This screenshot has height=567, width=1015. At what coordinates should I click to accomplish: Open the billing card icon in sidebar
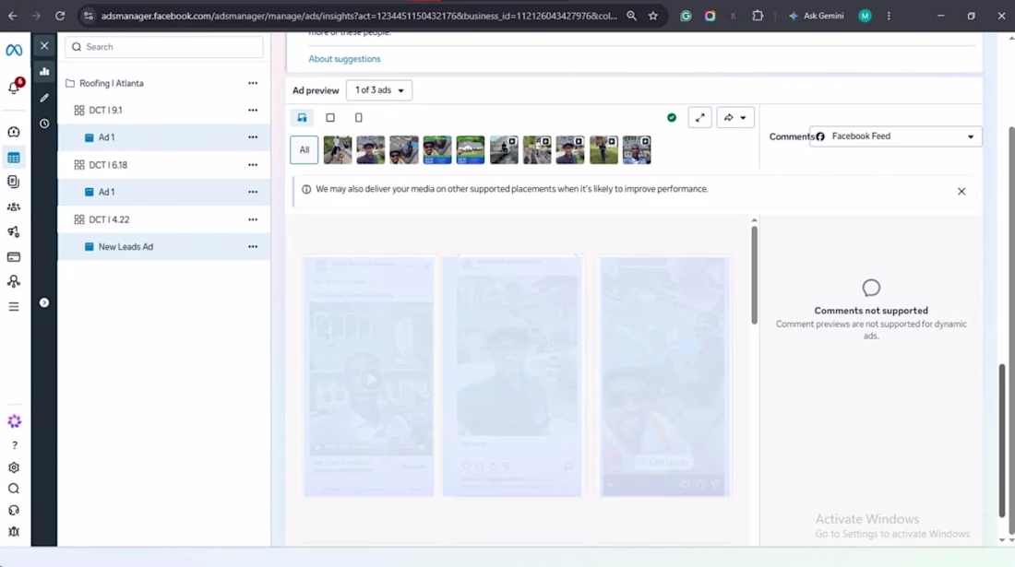pos(14,256)
